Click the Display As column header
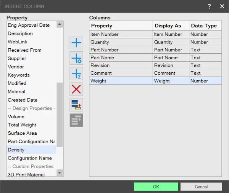Screen dimensions: 229x193 pyautogui.click(x=171, y=26)
